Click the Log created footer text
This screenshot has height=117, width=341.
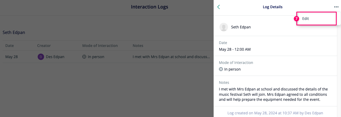coord(275,113)
